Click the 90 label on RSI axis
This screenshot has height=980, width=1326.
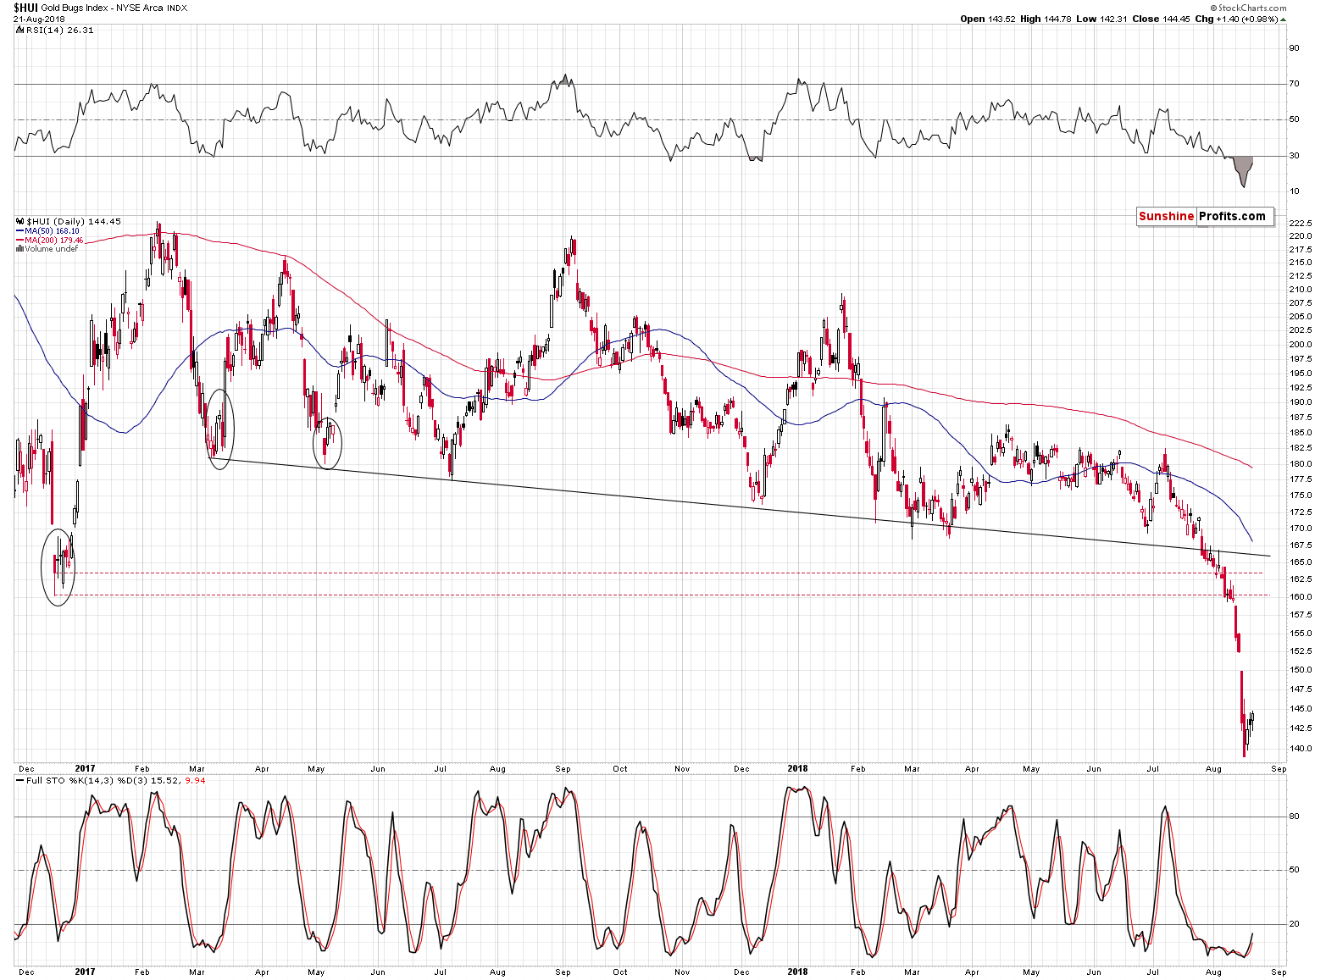(x=1295, y=48)
